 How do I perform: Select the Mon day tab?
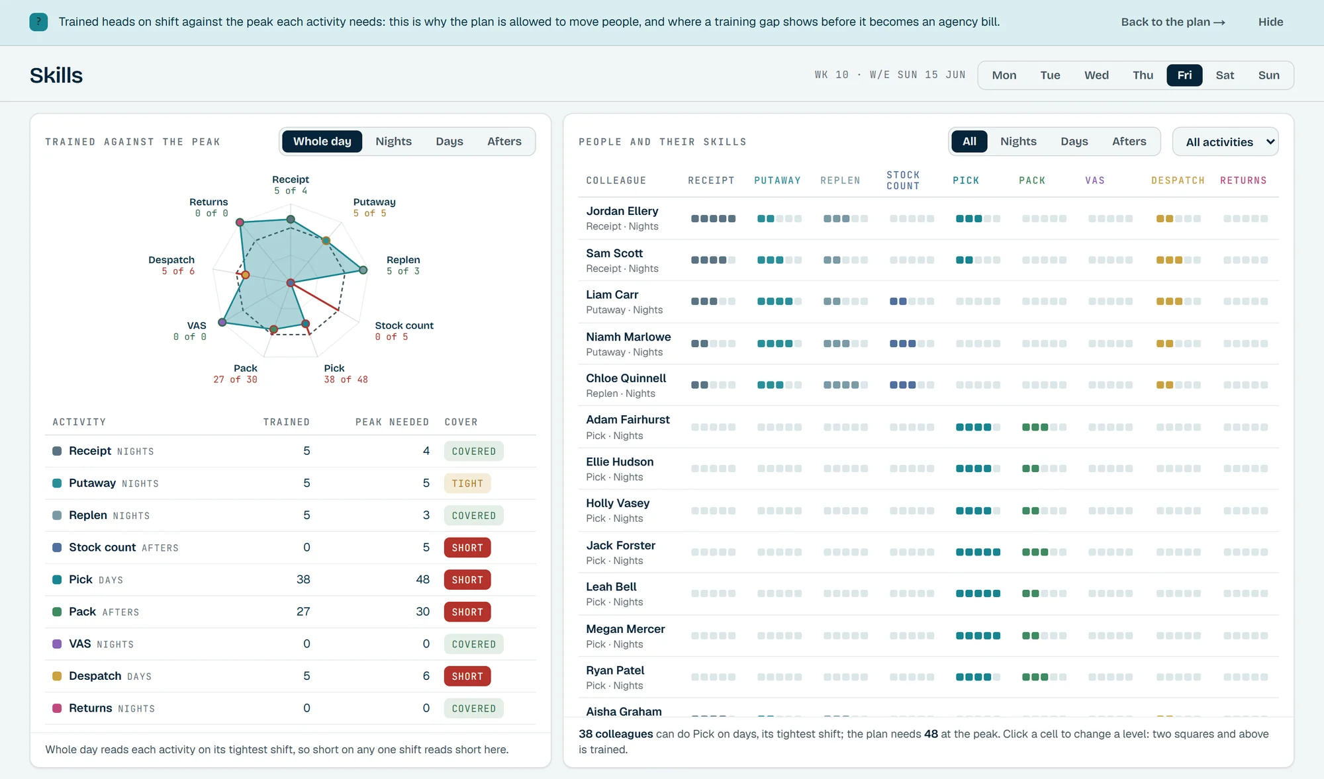tap(1004, 75)
